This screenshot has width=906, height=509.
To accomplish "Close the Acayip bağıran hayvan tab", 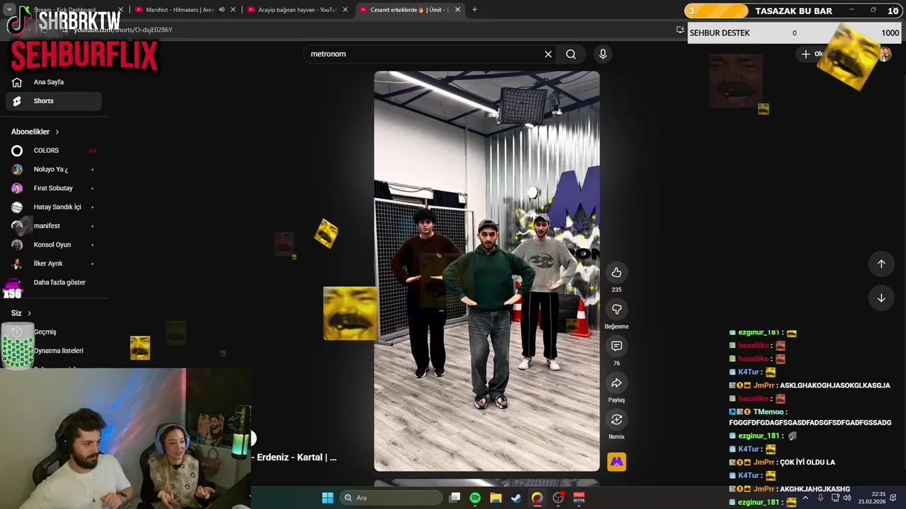I will 345,10.
